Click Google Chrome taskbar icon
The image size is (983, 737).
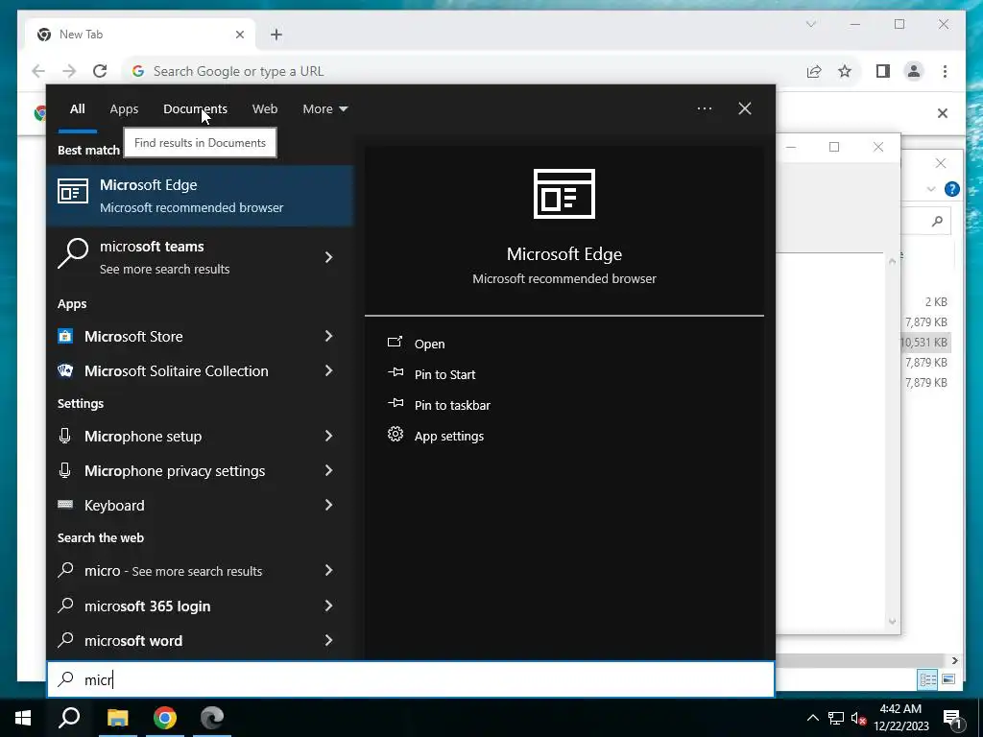[x=165, y=718]
